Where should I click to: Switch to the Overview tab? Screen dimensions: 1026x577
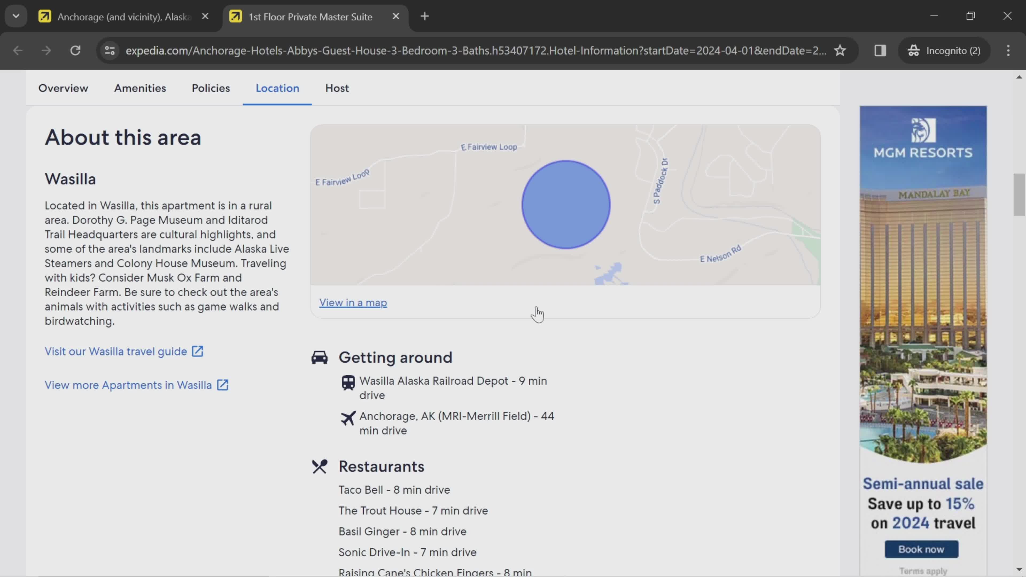point(63,87)
